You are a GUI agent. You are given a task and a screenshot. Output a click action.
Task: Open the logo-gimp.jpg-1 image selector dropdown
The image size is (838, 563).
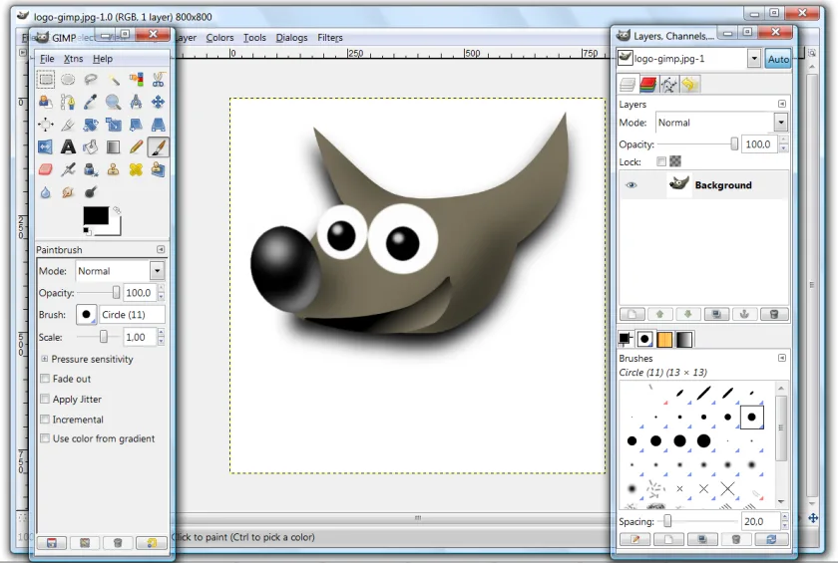click(754, 59)
